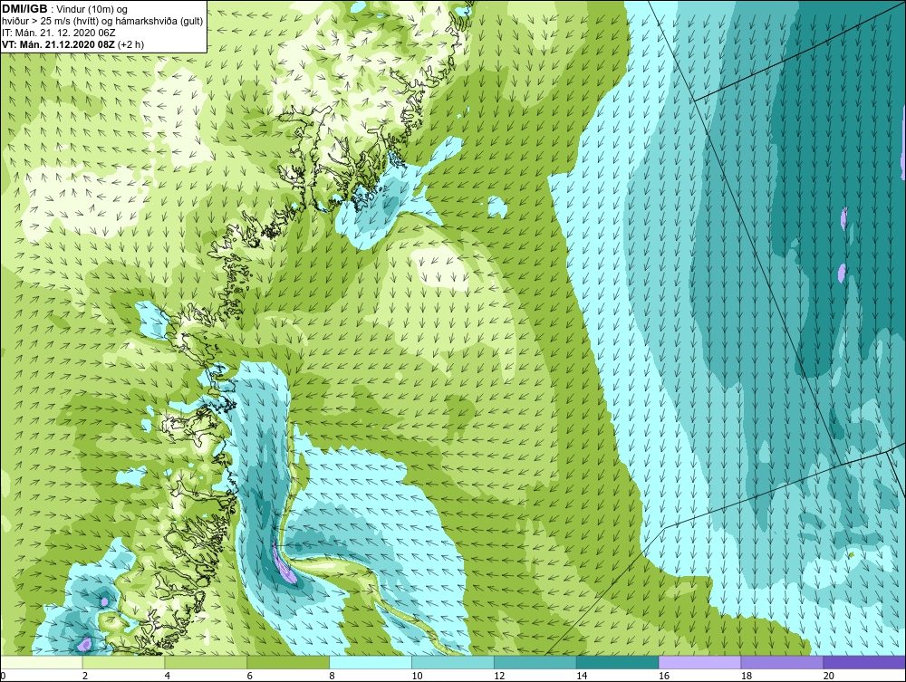Click the 18–20 m/s purple legend swatch

783,662
